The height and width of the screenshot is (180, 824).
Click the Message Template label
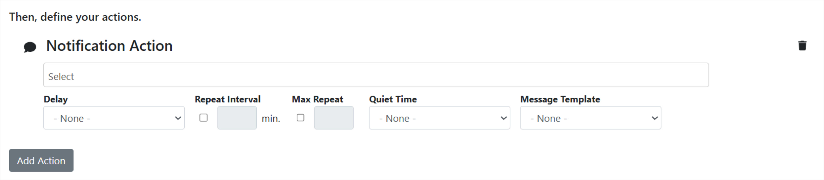560,99
